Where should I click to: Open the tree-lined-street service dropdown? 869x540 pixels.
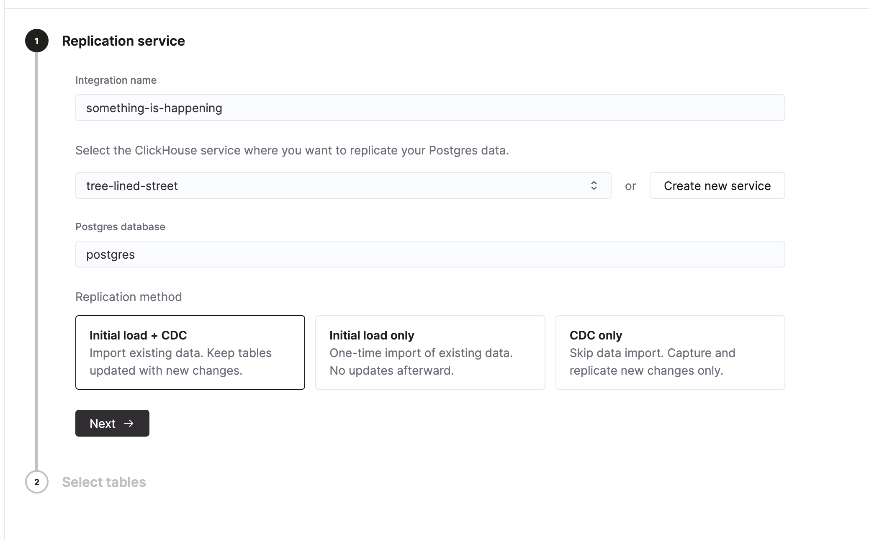tap(335, 185)
